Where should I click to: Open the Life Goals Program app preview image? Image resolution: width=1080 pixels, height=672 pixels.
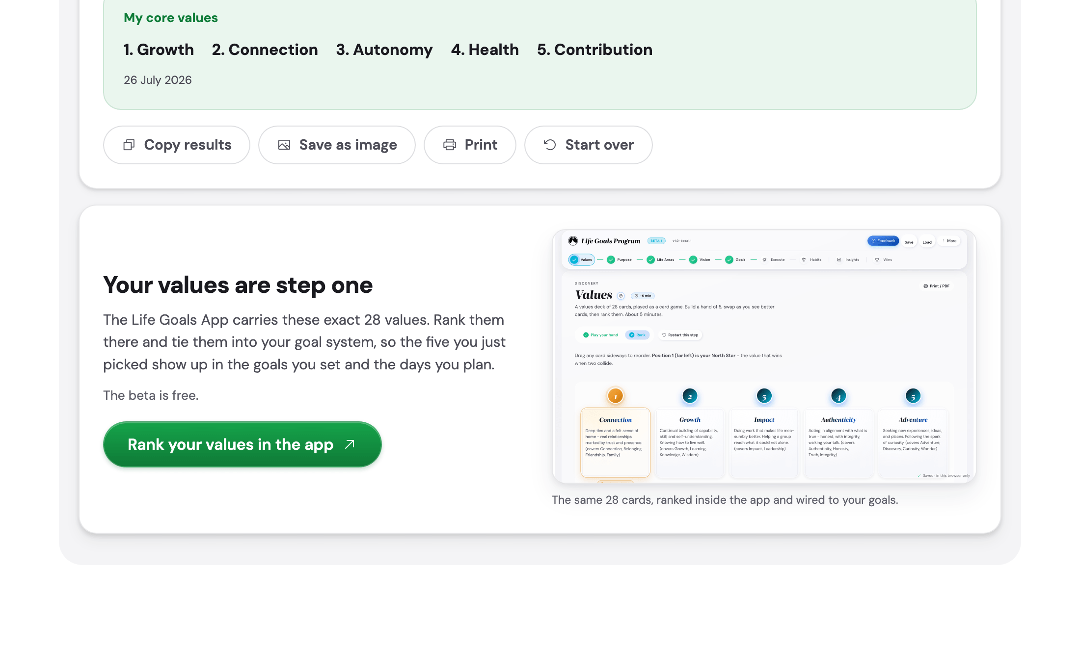click(x=764, y=356)
